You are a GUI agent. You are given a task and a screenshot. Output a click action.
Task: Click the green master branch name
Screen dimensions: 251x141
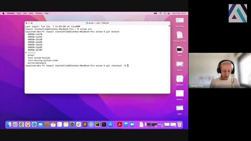[x=32, y=52]
